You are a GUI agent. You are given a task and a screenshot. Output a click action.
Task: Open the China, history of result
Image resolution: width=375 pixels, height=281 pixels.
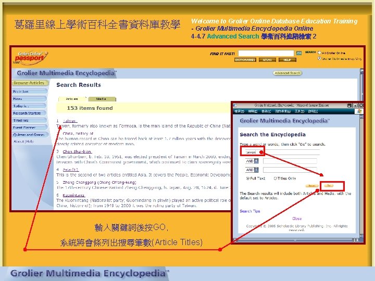(78, 133)
